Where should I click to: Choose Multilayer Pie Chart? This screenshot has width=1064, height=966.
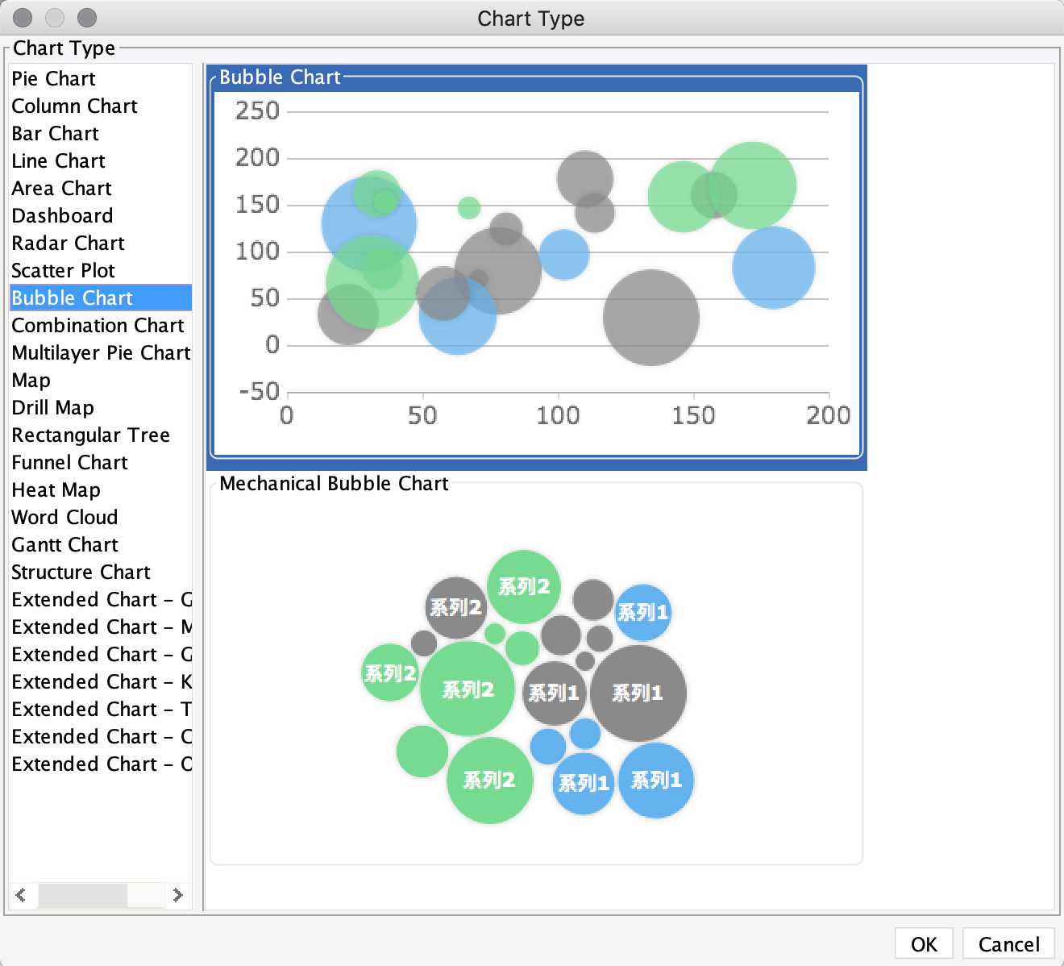[101, 352]
